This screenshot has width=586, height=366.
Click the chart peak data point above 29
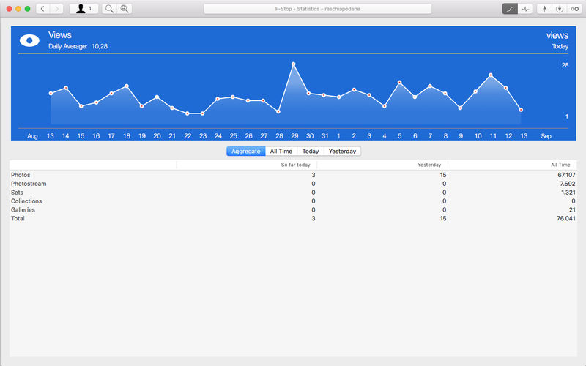[294, 64]
